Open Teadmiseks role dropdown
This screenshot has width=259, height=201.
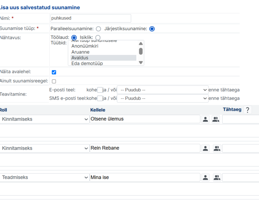(45, 177)
